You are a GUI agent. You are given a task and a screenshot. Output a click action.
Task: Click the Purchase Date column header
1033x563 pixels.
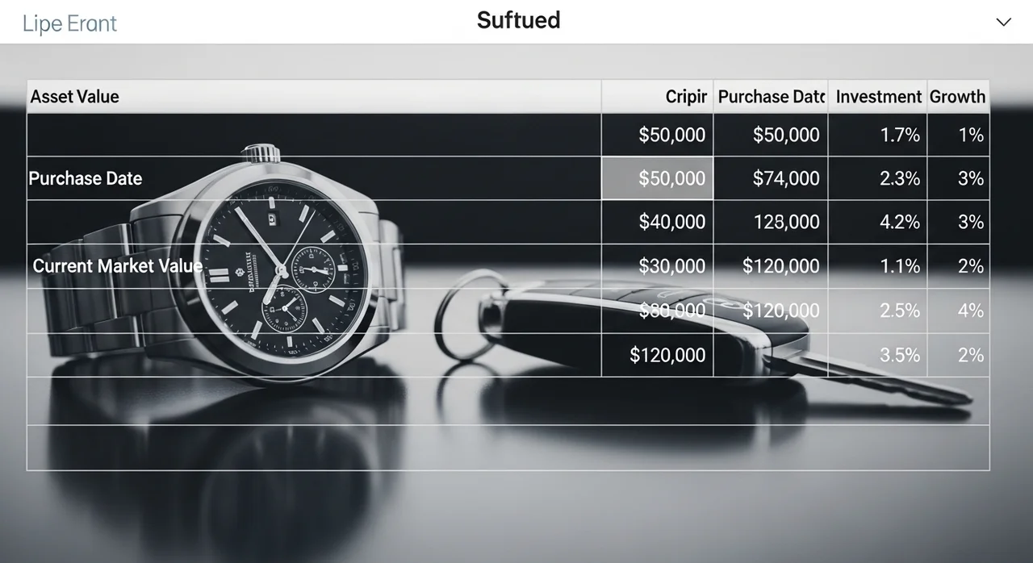pyautogui.click(x=771, y=97)
